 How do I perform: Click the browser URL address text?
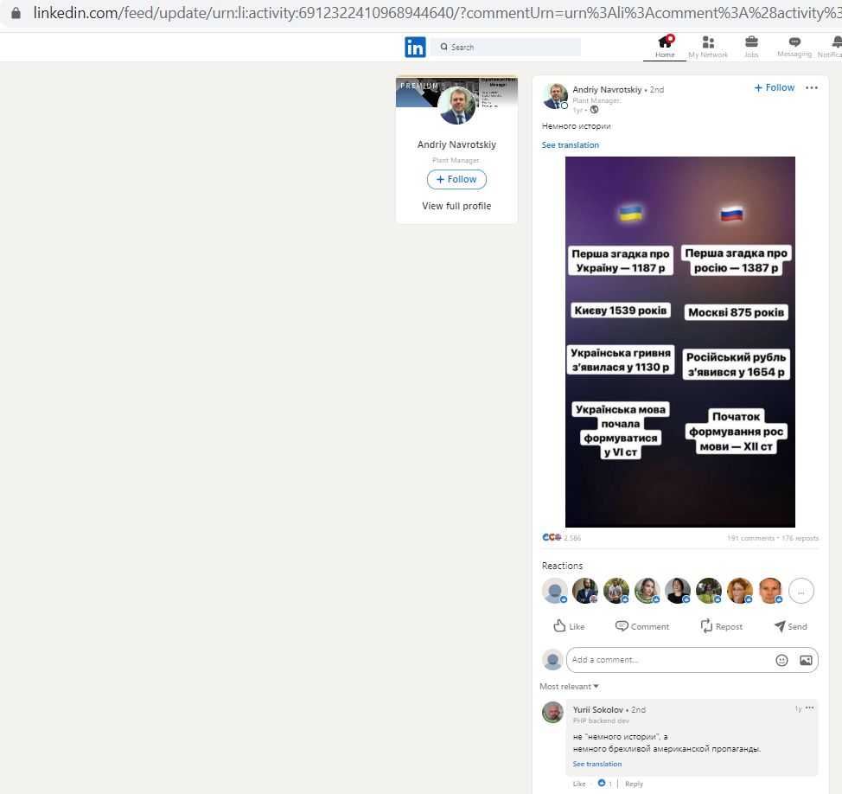[436, 13]
